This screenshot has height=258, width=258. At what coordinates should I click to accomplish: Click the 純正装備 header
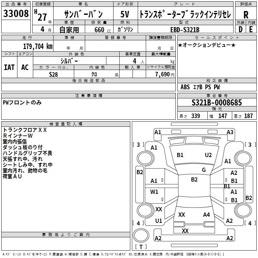[x=217, y=81]
